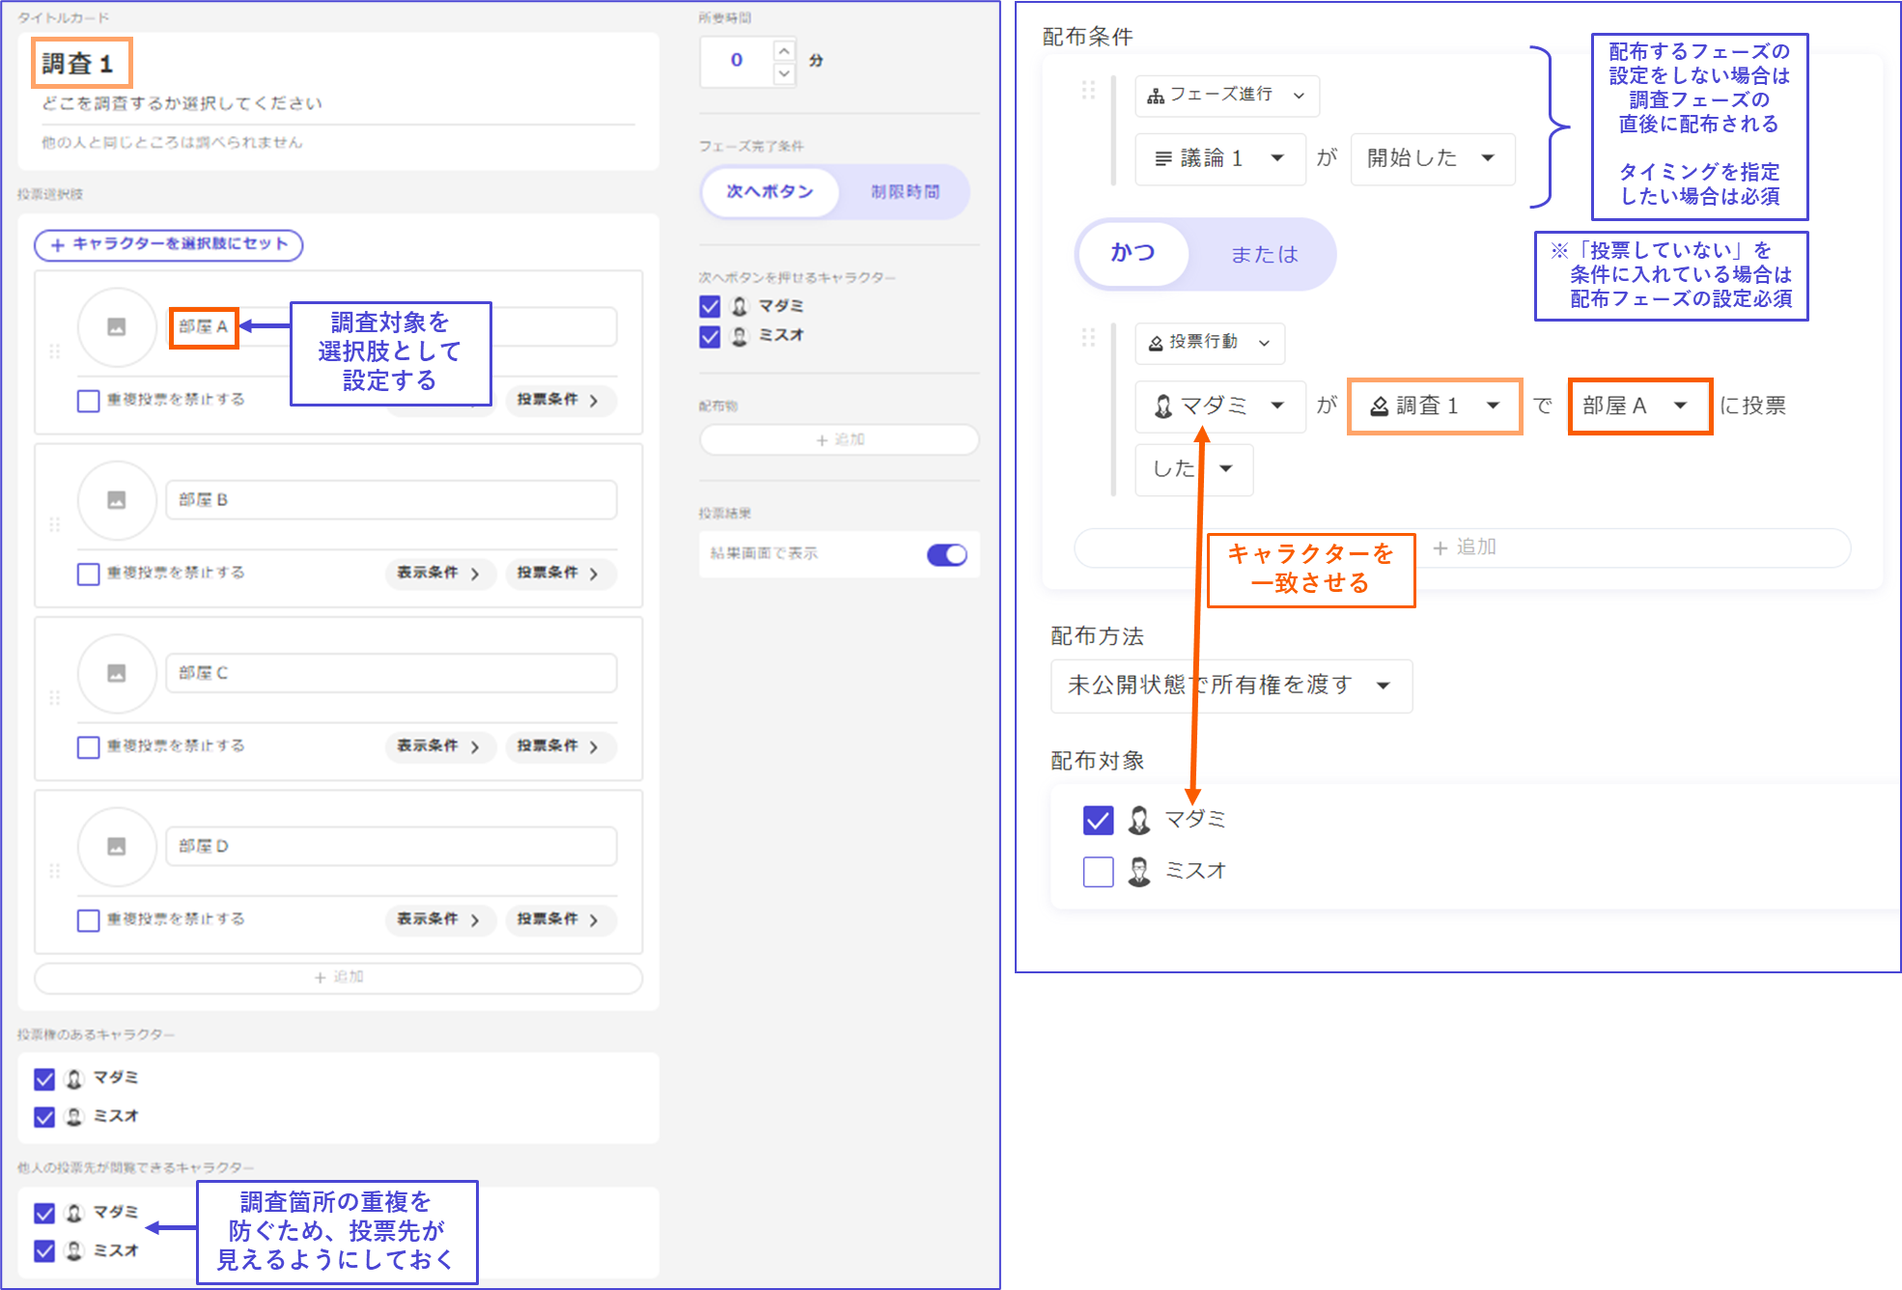Check 重複投票を禁止する for 部屋 B
The image size is (1902, 1290).
[x=89, y=574]
